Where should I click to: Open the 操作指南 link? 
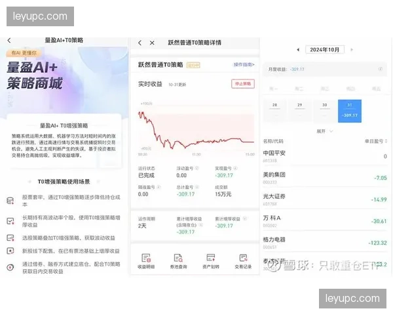(x=244, y=64)
